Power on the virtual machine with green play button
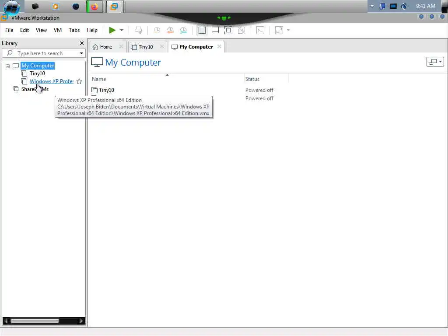This screenshot has height=336, width=448. 112,30
